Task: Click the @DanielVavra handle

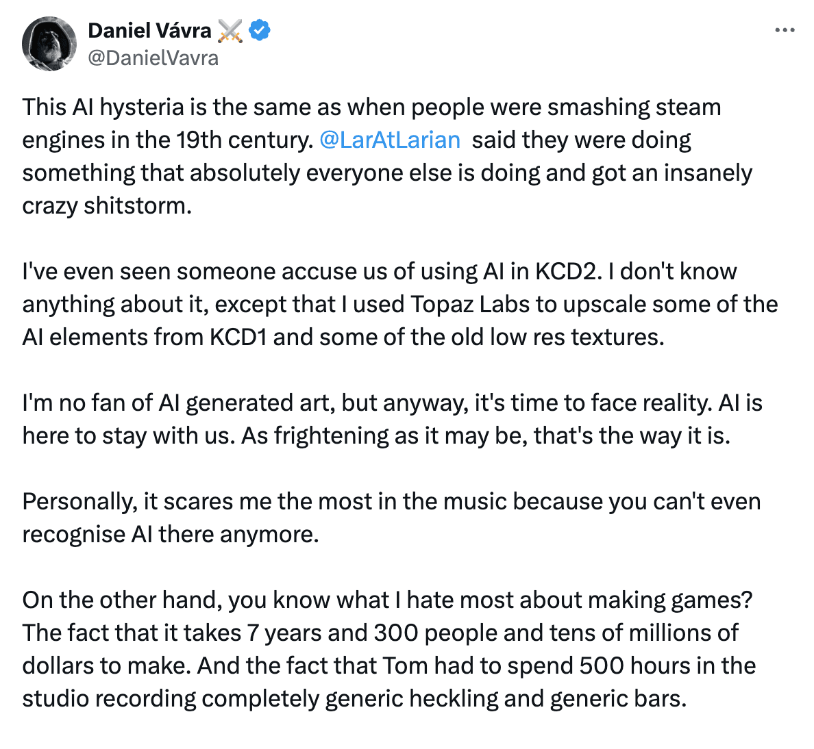Action: pyautogui.click(x=153, y=58)
